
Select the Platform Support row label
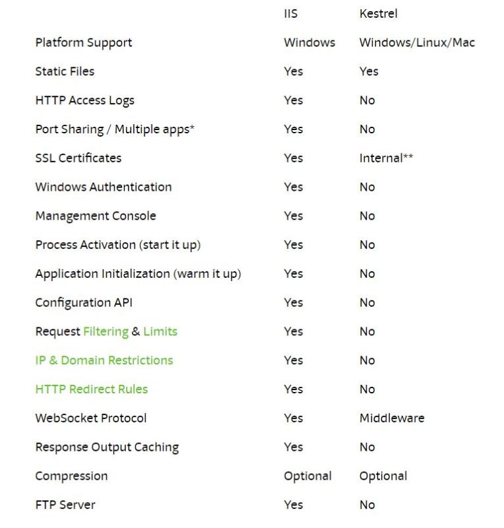(83, 42)
